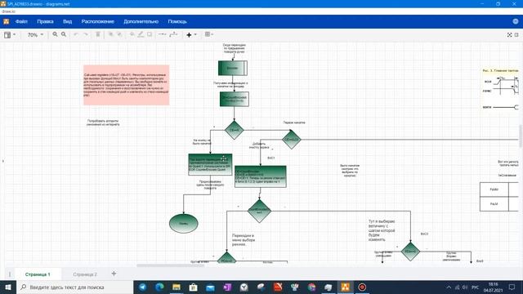Switch to the Страница 2 tab
Image resolution: width=523 pixels, height=294 pixels.
(x=85, y=274)
